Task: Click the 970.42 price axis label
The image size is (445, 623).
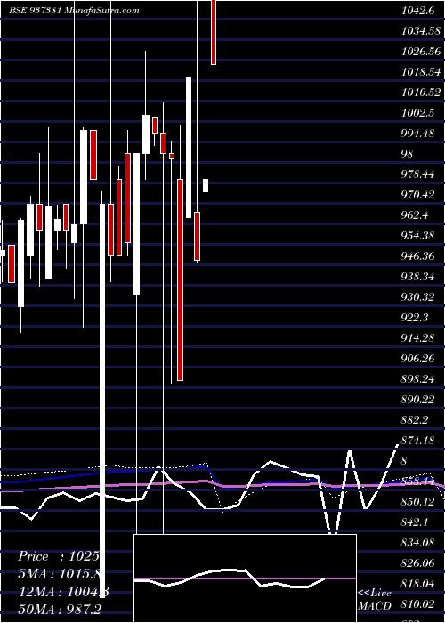Action: coord(417,194)
